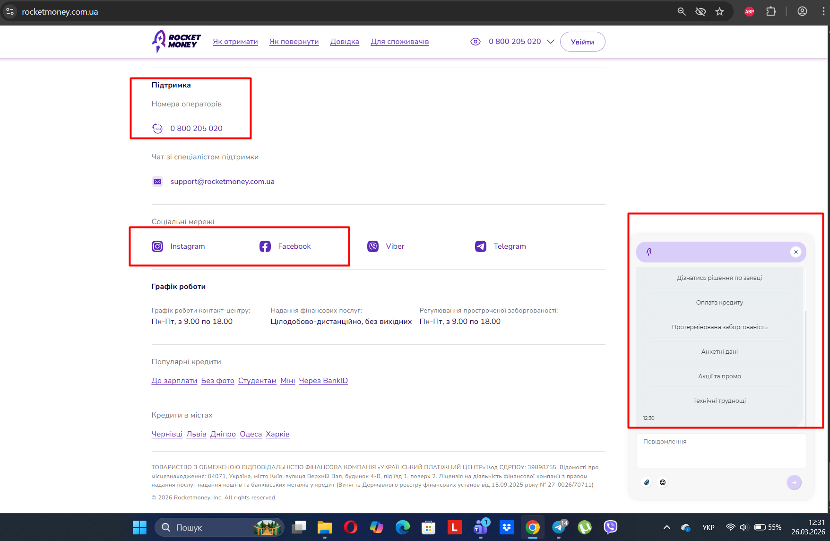Click the Повідомлення chat input field
Viewport: 830px width, 541px height.
coord(721,451)
